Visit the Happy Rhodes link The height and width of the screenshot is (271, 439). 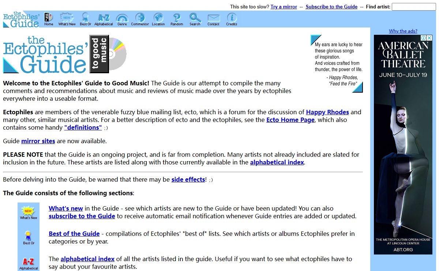(x=327, y=112)
